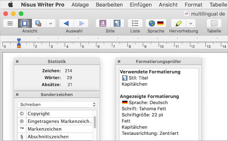228x141 pixels.
Task: Click the 'Angezeigte Formatierung' heading
Action: (x=149, y=96)
